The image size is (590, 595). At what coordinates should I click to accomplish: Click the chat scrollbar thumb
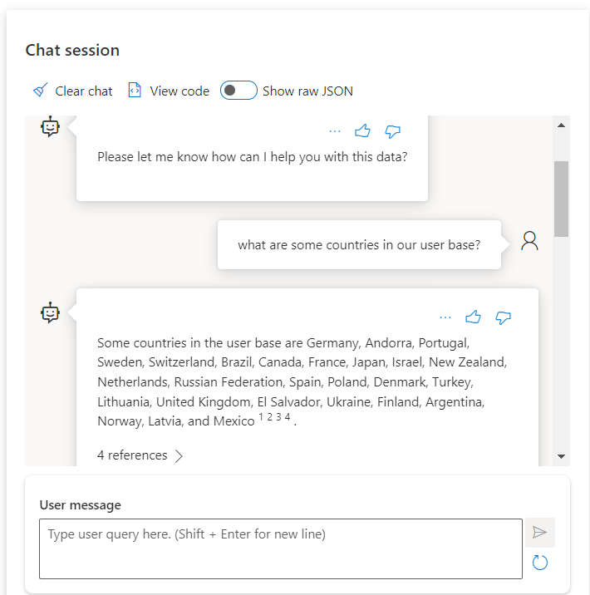[561, 198]
